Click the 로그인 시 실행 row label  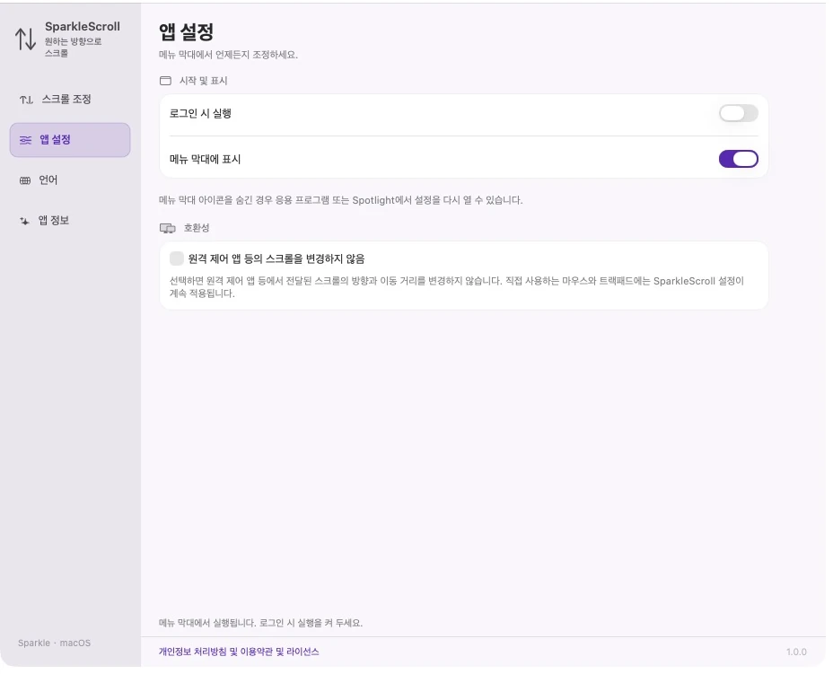(x=202, y=114)
